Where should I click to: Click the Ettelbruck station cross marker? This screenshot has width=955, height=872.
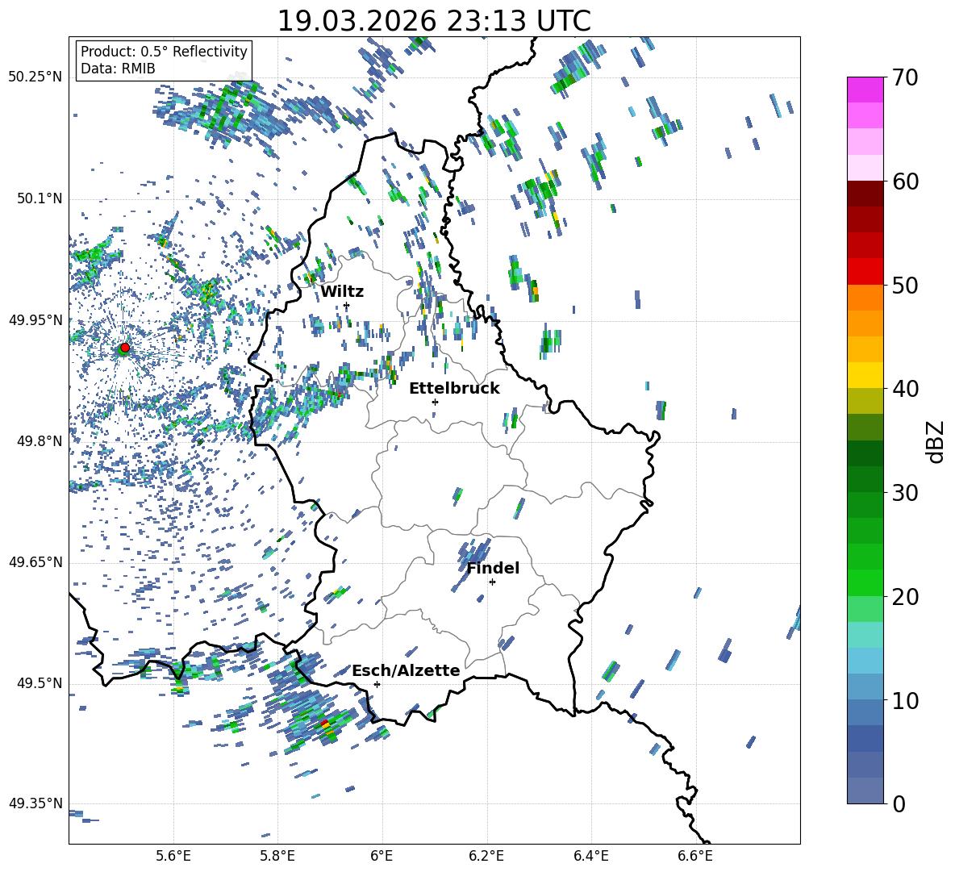coord(435,402)
